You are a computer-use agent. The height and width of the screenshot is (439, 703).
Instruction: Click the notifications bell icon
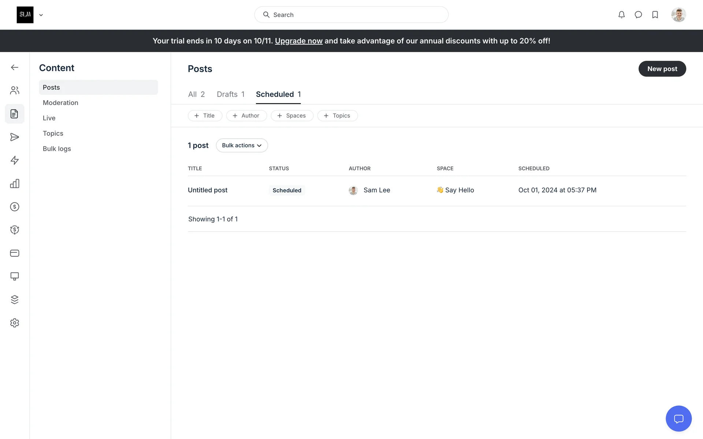[x=621, y=15]
